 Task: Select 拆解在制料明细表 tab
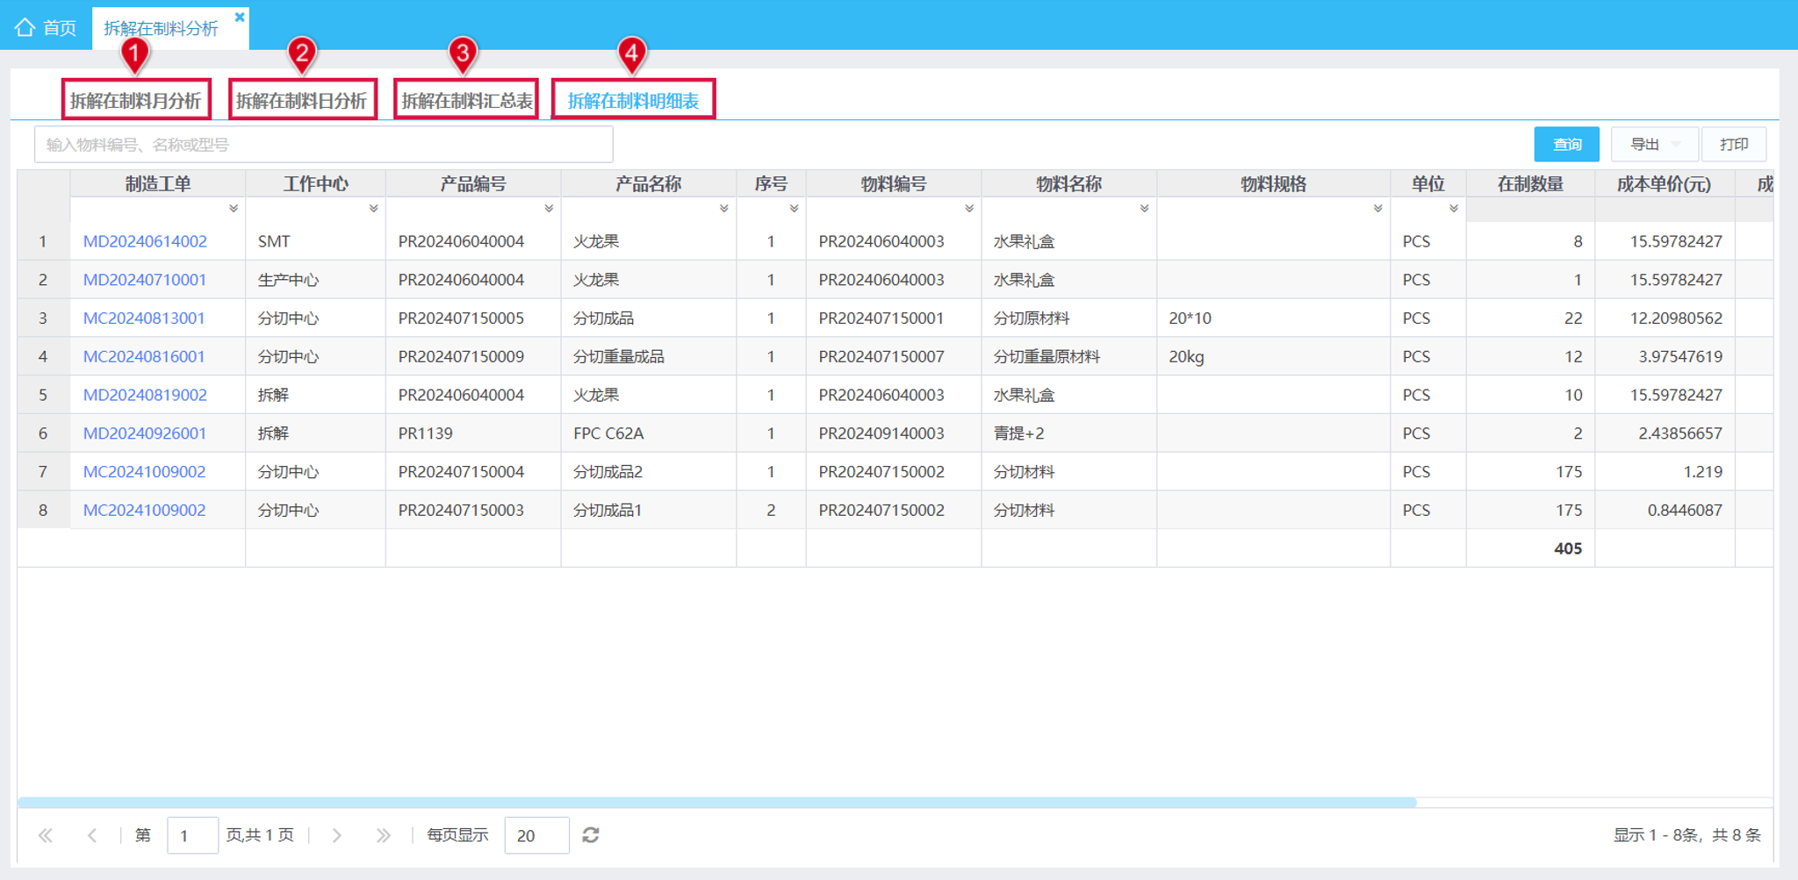[x=633, y=100]
